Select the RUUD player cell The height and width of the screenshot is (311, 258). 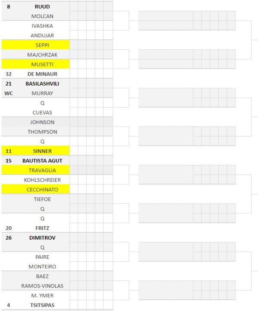[x=42, y=6]
